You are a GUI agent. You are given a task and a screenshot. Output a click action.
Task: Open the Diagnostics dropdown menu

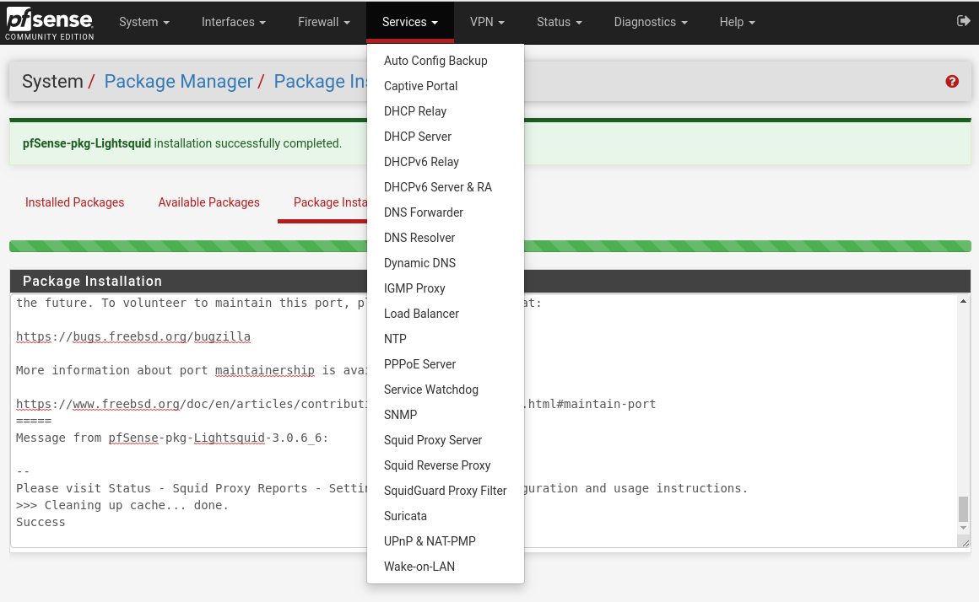click(651, 22)
